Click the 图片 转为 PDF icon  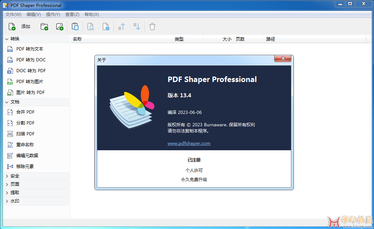(10, 93)
